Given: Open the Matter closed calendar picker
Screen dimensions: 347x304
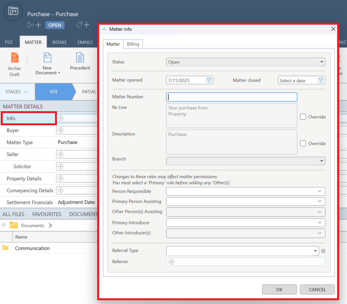Looking at the screenshot, I should point(321,80).
